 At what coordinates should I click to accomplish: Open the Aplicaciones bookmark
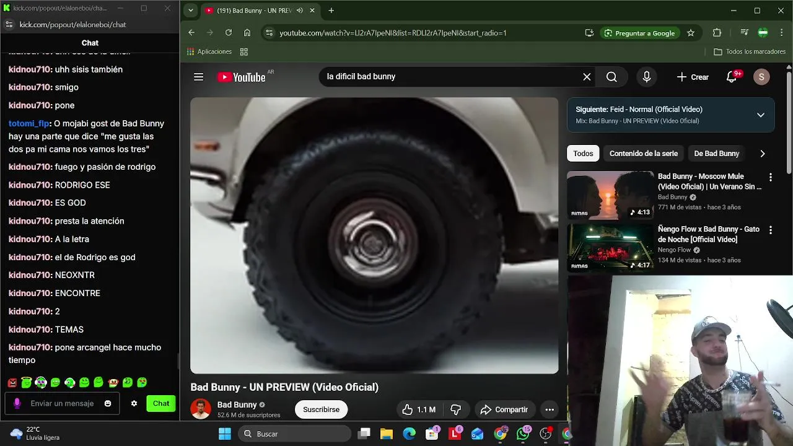click(209, 52)
